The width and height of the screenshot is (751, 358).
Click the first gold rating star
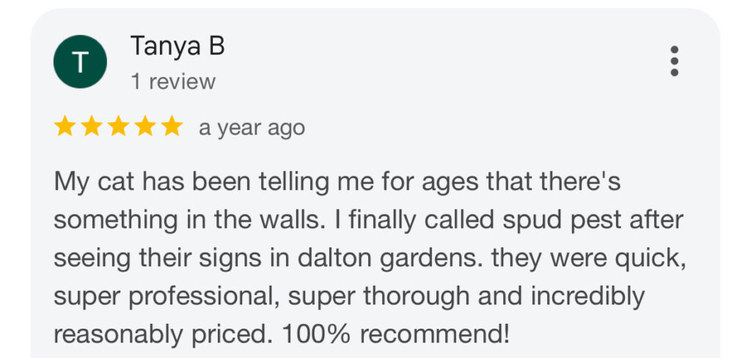tap(65, 127)
